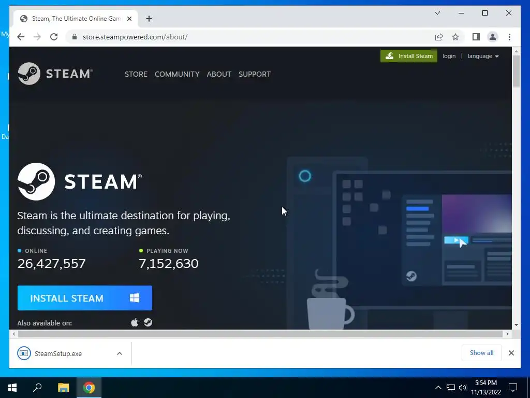Open File Explorer from the taskbar
Image resolution: width=530 pixels, height=398 pixels.
tap(63, 388)
